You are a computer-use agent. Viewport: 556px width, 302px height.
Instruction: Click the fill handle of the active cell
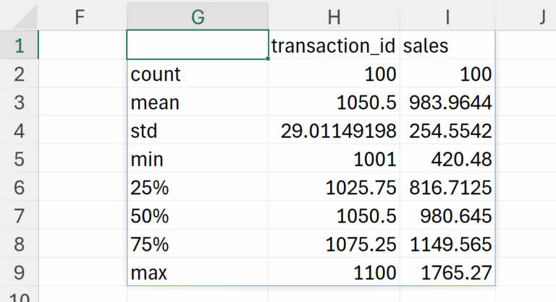[269, 59]
